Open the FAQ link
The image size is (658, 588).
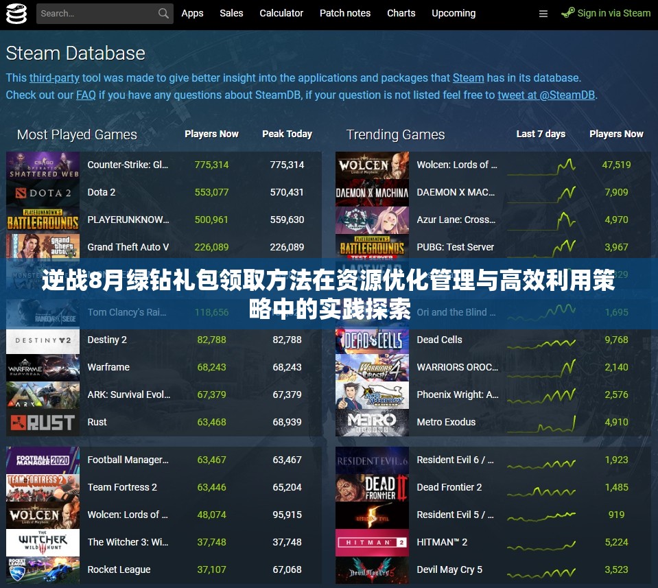[86, 95]
